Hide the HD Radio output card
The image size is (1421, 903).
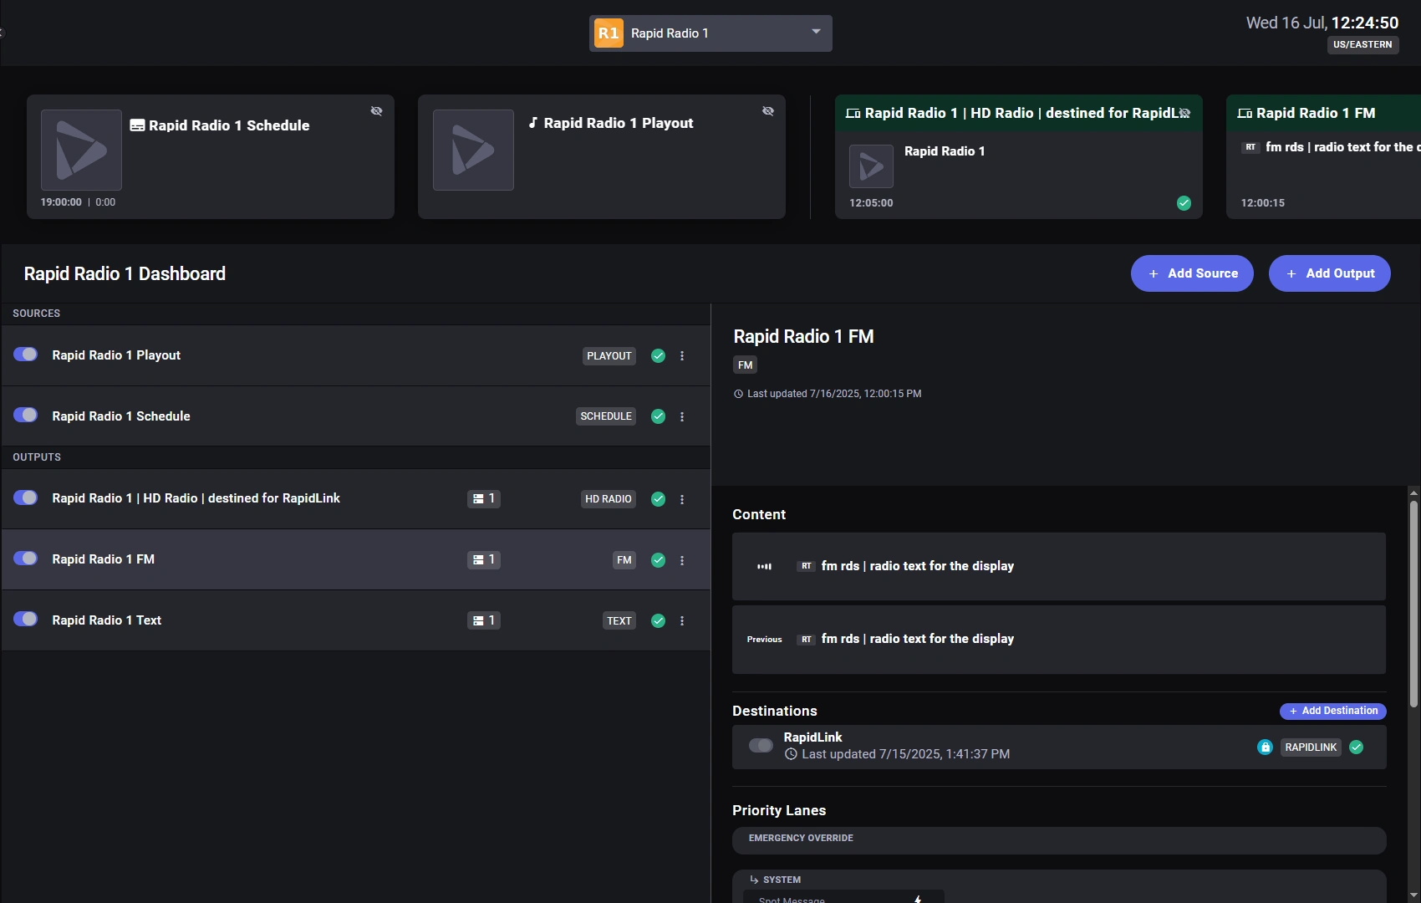coord(1184,113)
